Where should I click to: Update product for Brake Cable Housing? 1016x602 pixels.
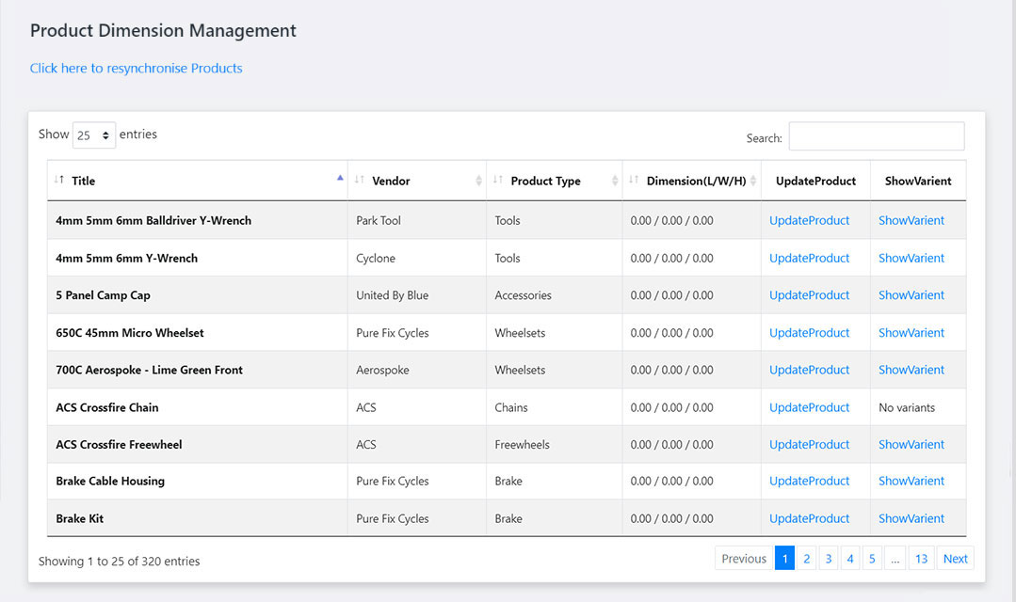[809, 481]
